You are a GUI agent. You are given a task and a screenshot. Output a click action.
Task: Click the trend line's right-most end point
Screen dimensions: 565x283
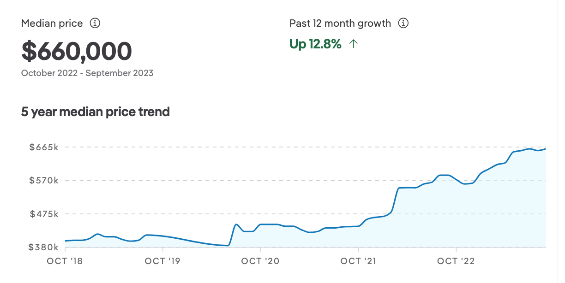pyautogui.click(x=546, y=149)
